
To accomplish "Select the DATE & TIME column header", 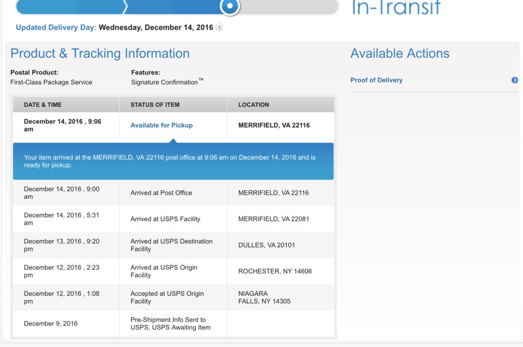I will coord(43,105).
